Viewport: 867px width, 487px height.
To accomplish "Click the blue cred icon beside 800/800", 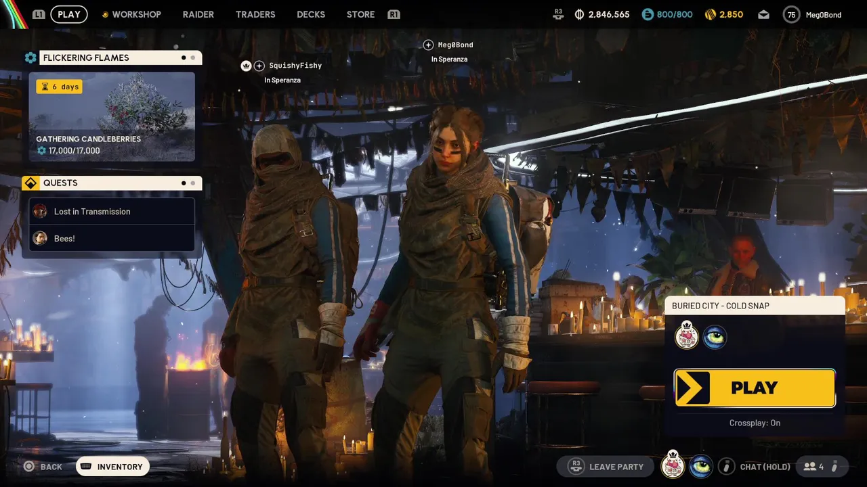I will coord(648,14).
